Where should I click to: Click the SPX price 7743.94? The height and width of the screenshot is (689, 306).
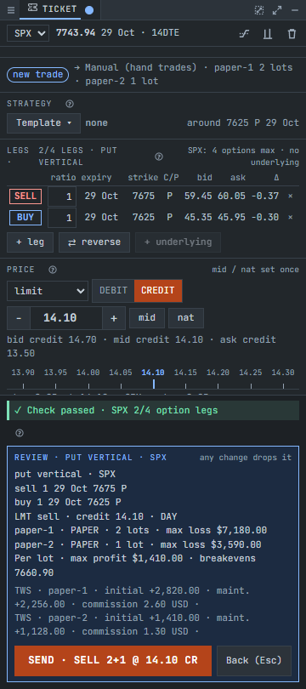[x=76, y=33]
